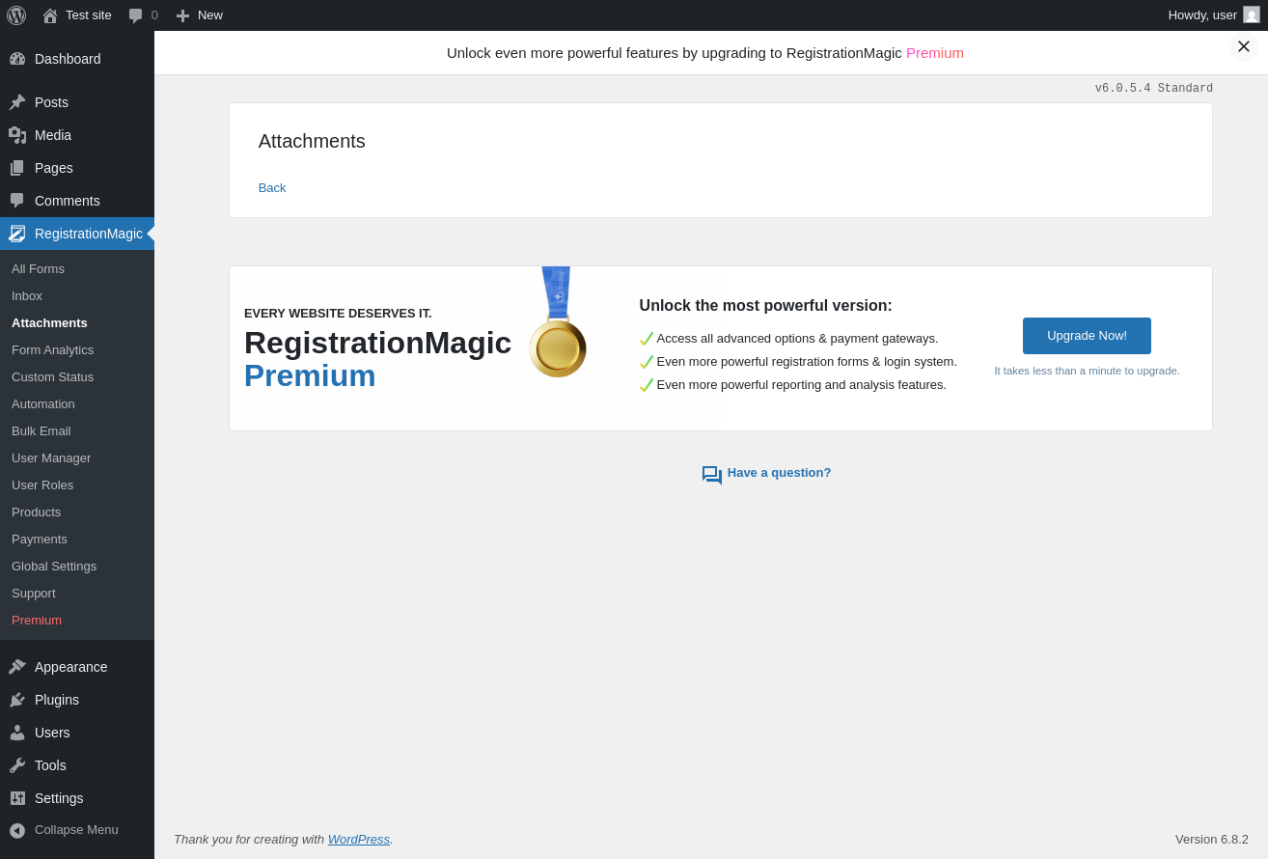1268x859 pixels.
Task: Click the Settings sliders icon
Action: click(x=17, y=798)
